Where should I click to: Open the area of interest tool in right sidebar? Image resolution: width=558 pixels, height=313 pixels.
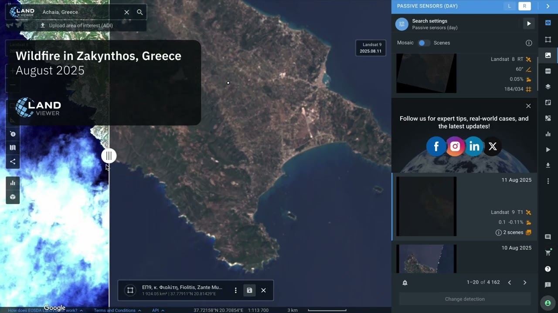point(548,40)
